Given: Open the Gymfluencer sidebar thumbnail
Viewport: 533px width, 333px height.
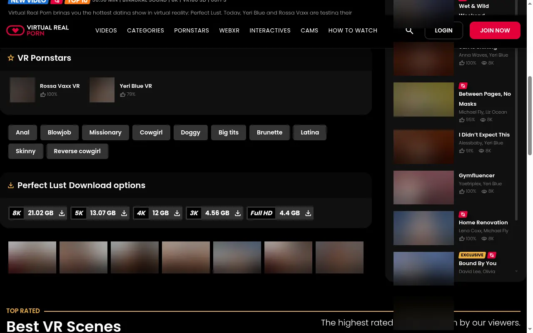Looking at the screenshot, I should 423,187.
